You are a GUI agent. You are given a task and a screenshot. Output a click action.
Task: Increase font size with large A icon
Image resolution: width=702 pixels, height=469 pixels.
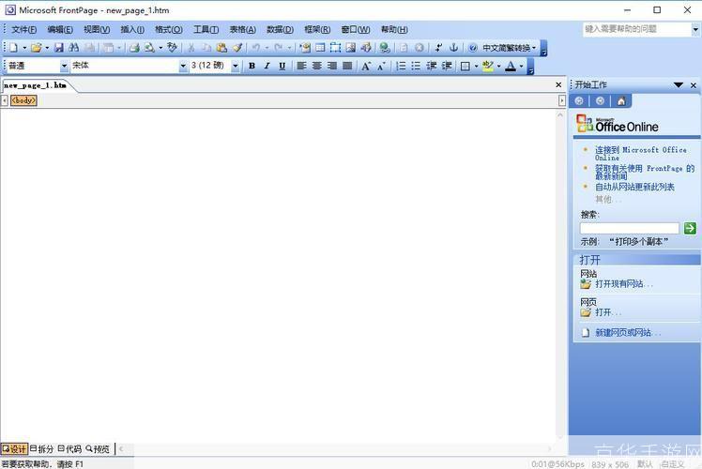point(366,66)
